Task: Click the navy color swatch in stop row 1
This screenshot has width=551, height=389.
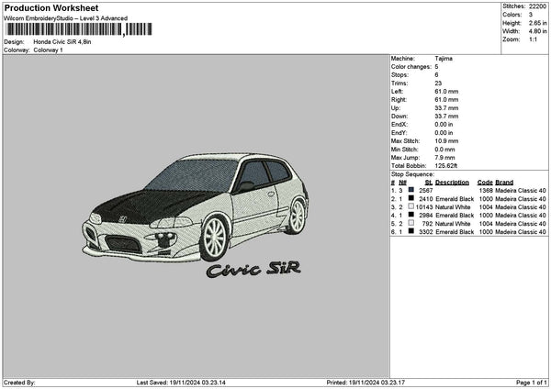Action: pos(410,190)
